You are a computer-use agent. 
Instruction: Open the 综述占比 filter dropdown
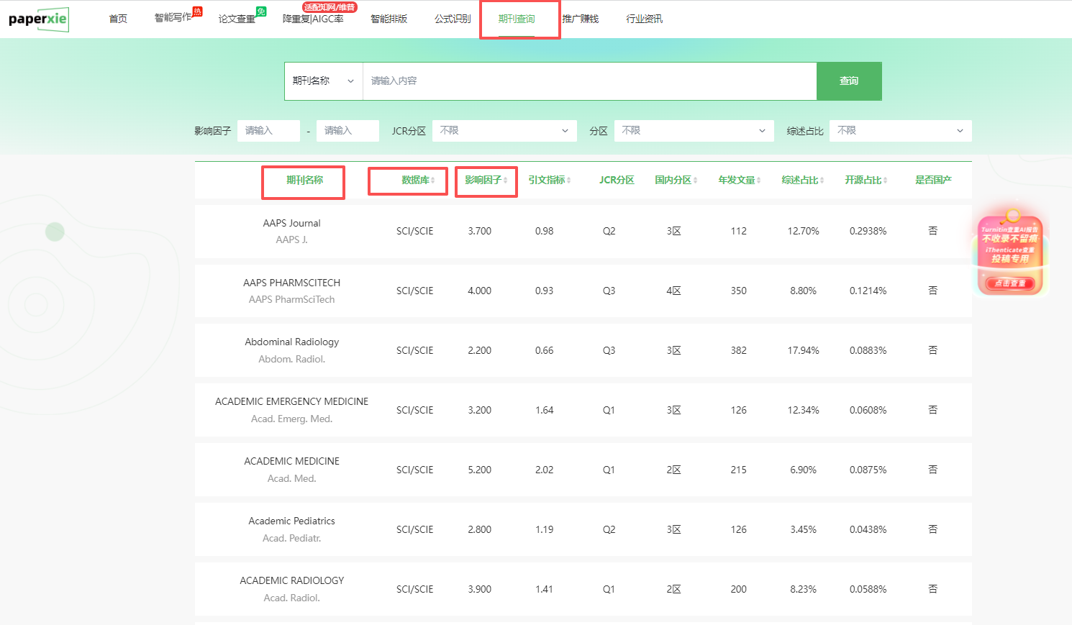point(900,131)
